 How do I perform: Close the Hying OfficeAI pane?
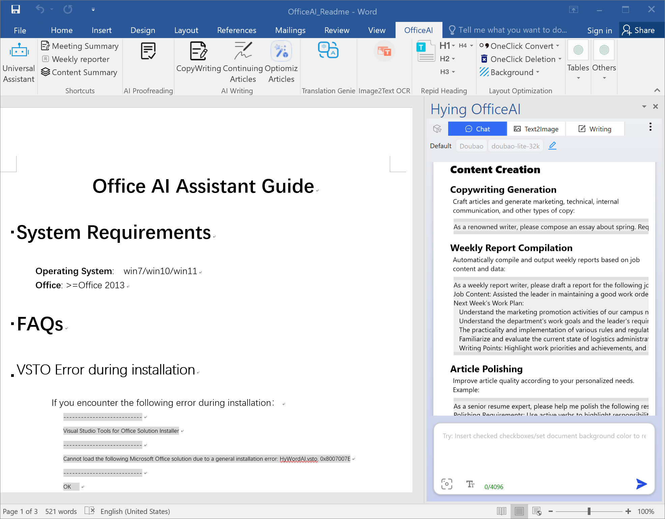click(656, 106)
